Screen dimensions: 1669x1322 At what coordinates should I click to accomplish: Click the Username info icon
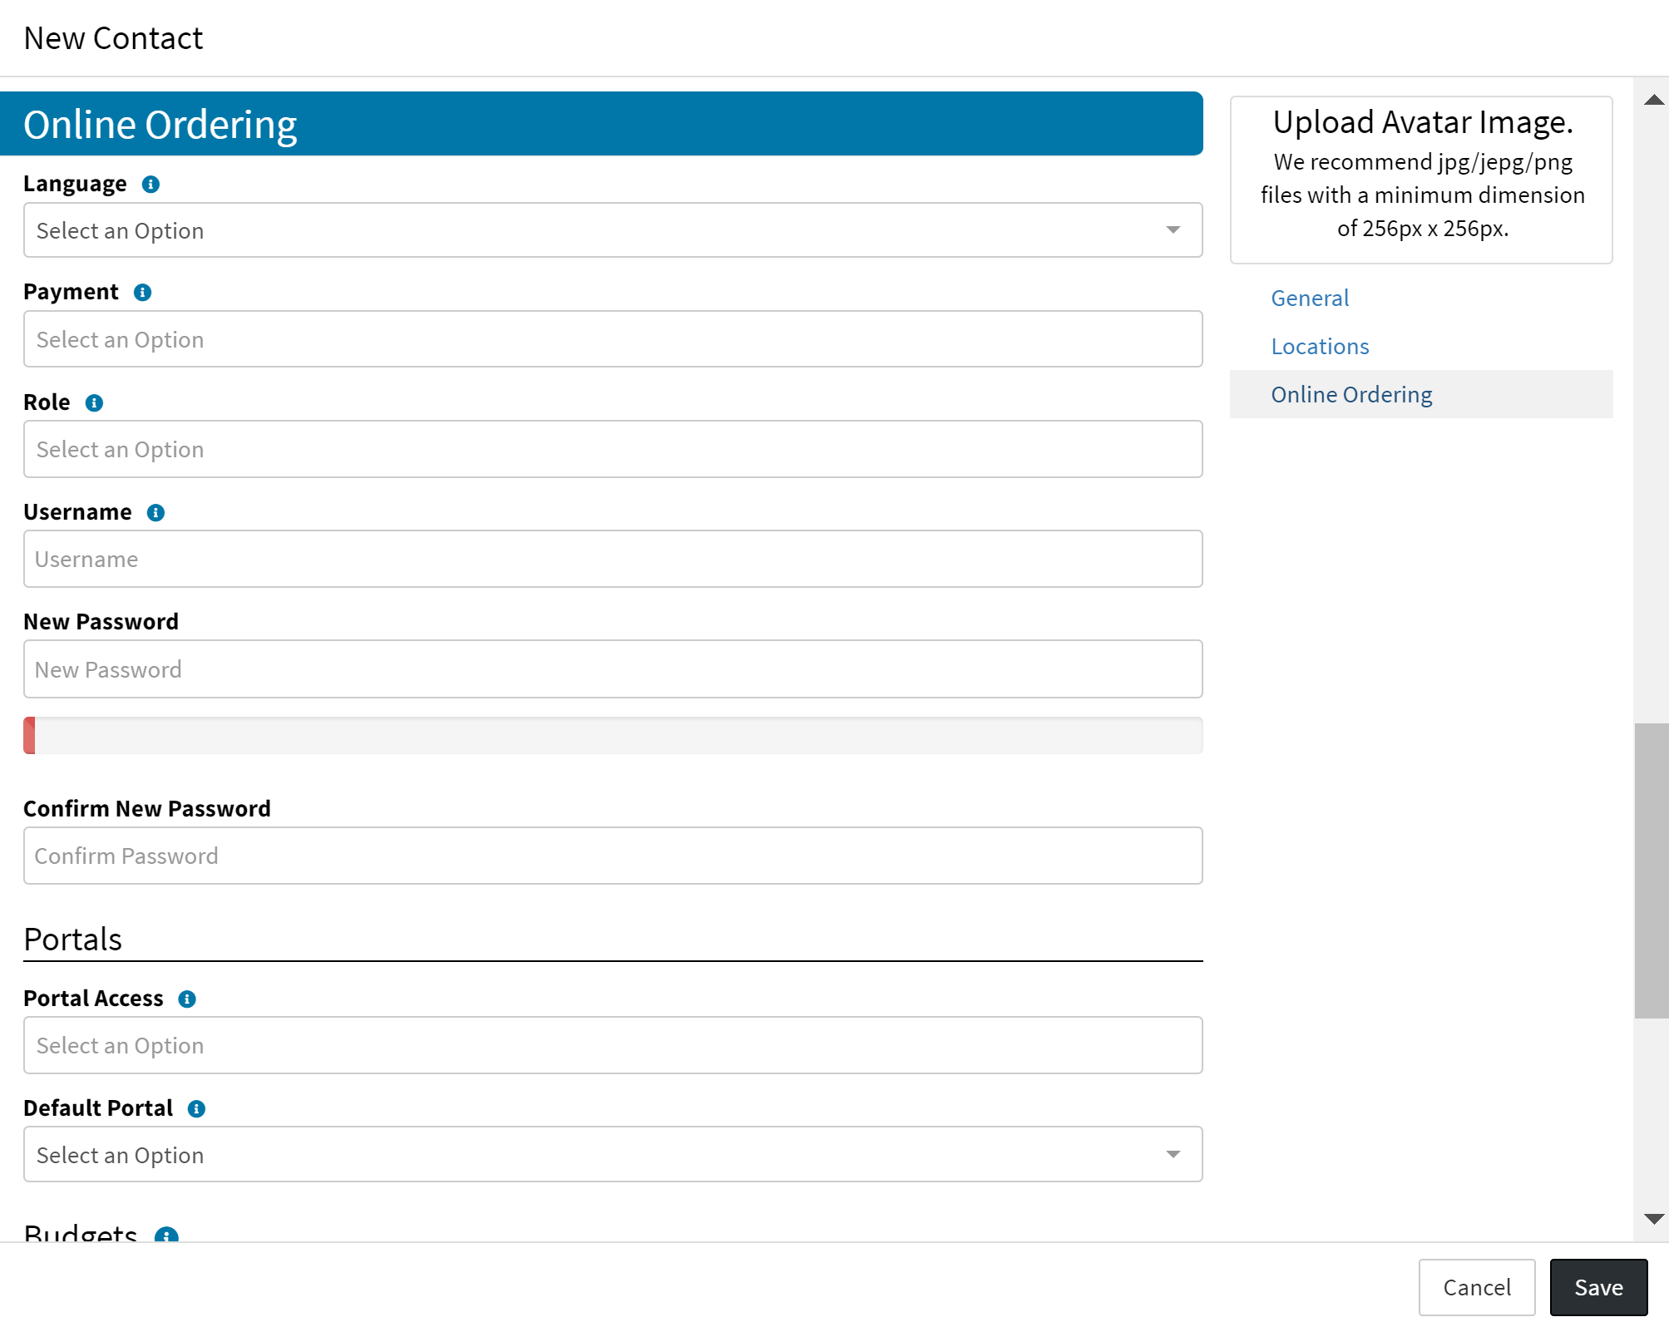[156, 513]
